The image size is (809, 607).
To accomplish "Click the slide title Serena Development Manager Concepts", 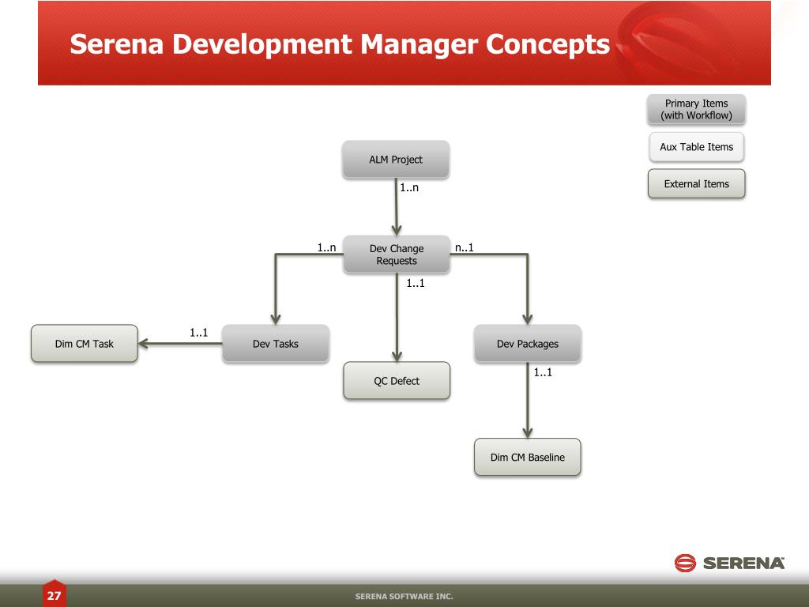I will click(x=340, y=44).
